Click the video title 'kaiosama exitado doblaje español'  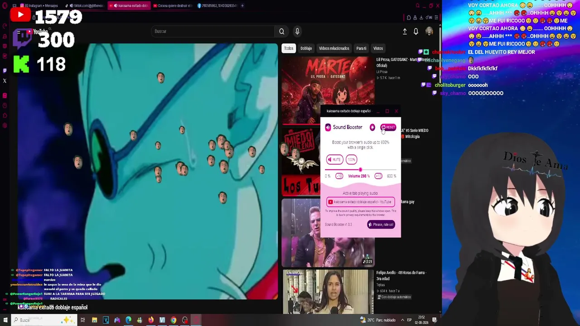pos(53,307)
